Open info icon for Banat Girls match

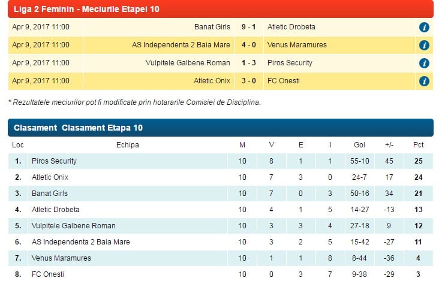tap(424, 28)
